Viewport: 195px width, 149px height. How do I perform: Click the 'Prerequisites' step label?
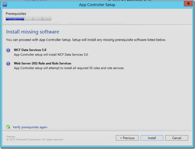pos(16,14)
